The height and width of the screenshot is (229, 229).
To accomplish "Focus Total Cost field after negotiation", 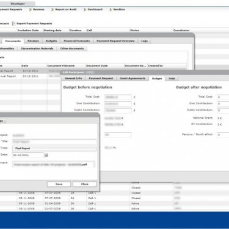I will pyautogui.click(x=223, y=97).
